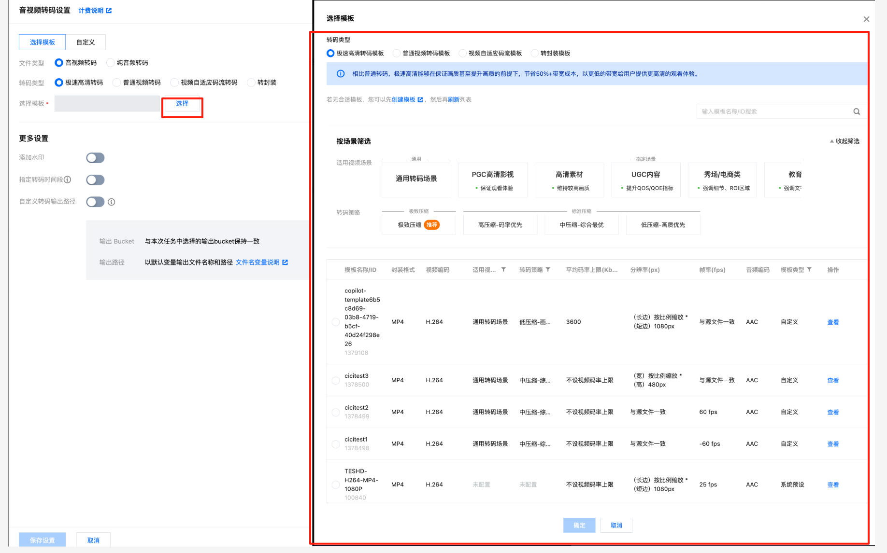The height and width of the screenshot is (553, 887).
Task: Switch to the 选择模板 tab
Action: [43, 42]
